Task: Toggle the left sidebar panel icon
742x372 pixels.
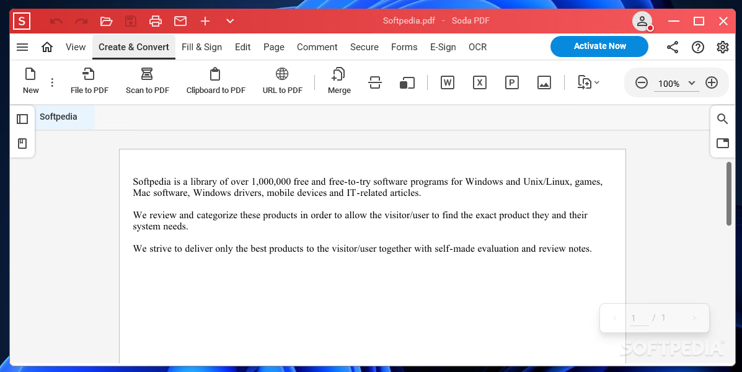Action: 22,119
